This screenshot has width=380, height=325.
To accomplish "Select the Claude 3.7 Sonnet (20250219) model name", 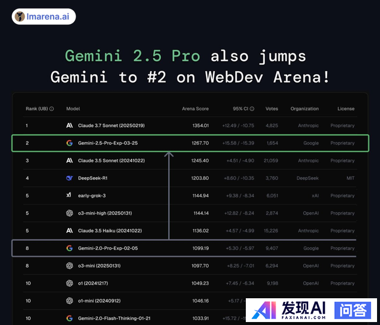I will pyautogui.click(x=111, y=125).
